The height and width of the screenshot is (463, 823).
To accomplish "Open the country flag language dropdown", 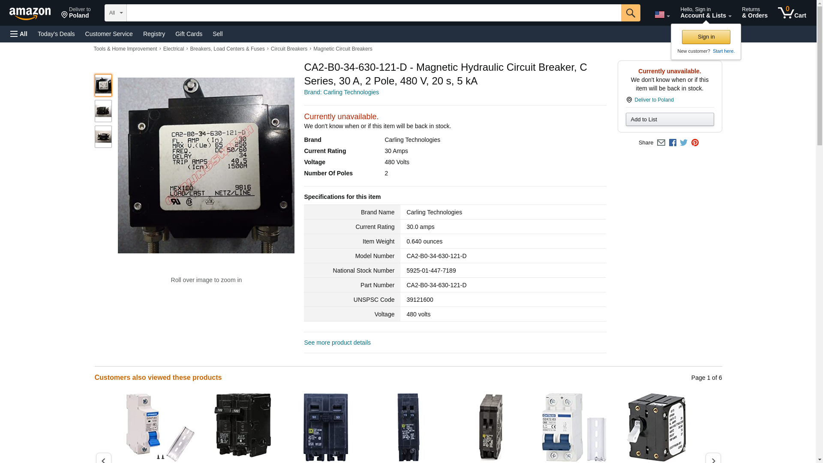I will (662, 15).
